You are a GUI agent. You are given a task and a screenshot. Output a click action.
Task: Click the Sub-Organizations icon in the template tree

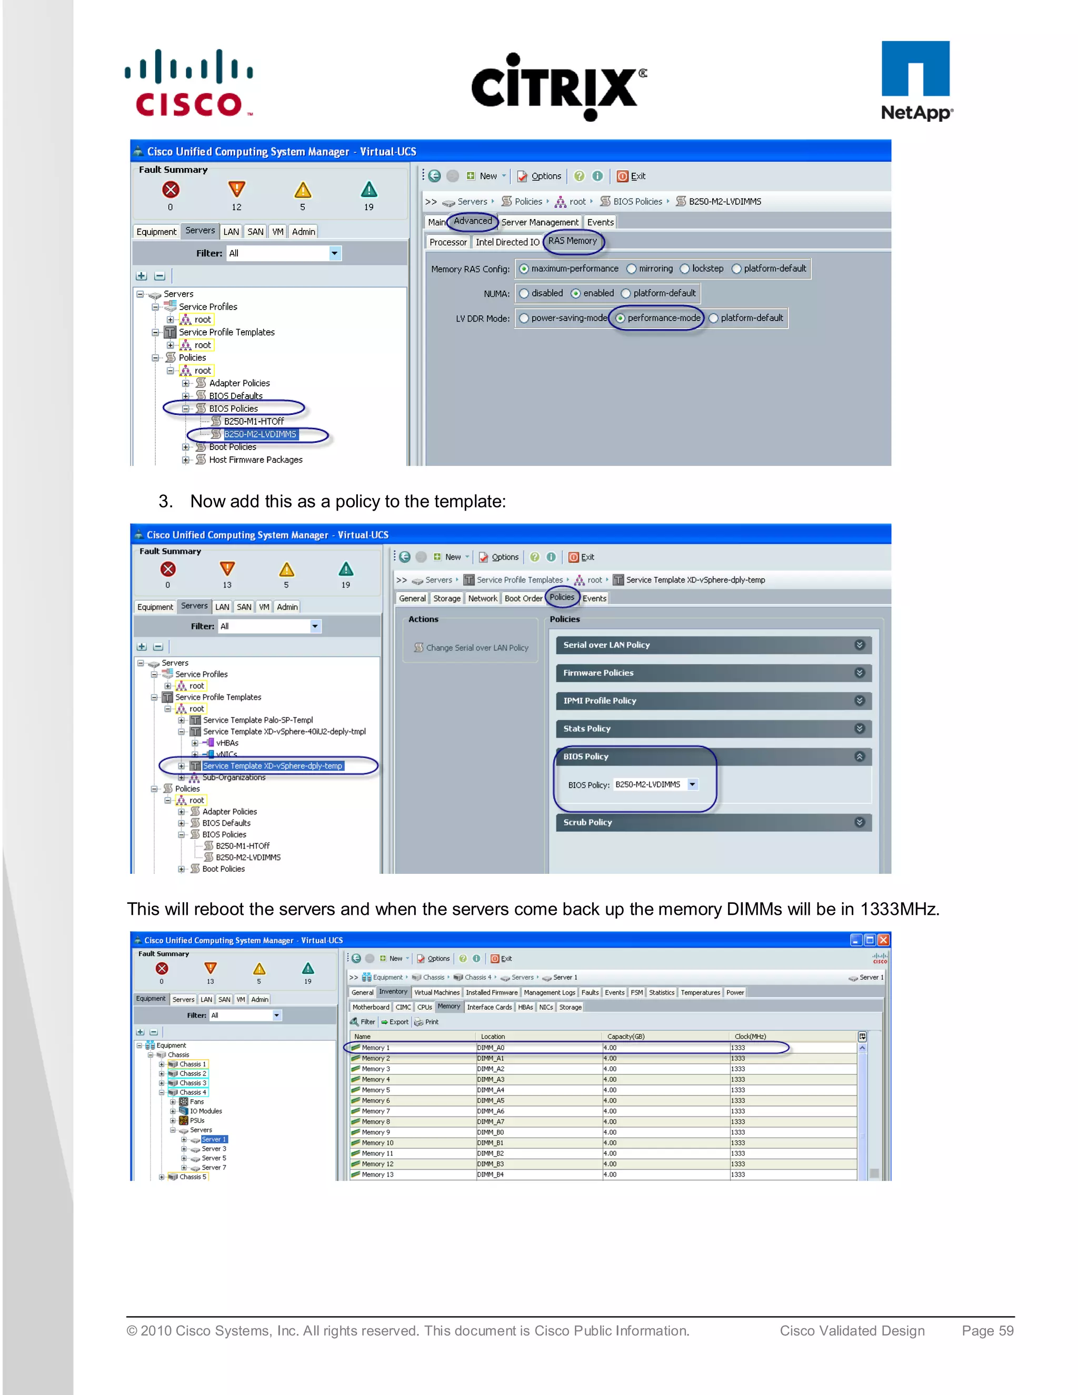[194, 778]
